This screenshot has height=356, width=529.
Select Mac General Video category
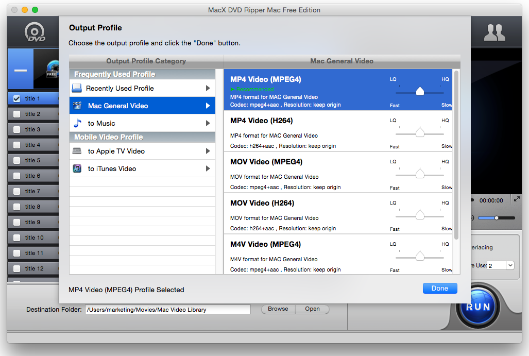(142, 106)
